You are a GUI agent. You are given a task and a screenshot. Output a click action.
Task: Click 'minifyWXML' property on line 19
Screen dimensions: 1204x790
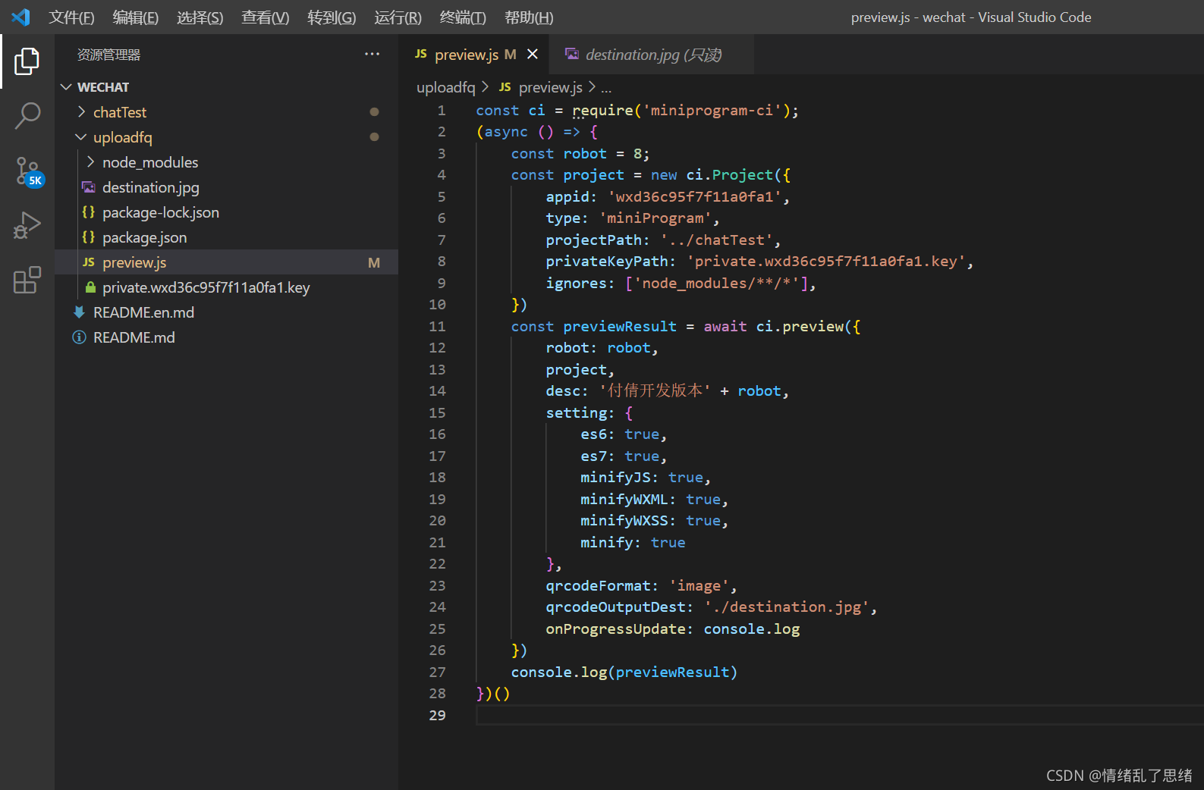coord(624,500)
